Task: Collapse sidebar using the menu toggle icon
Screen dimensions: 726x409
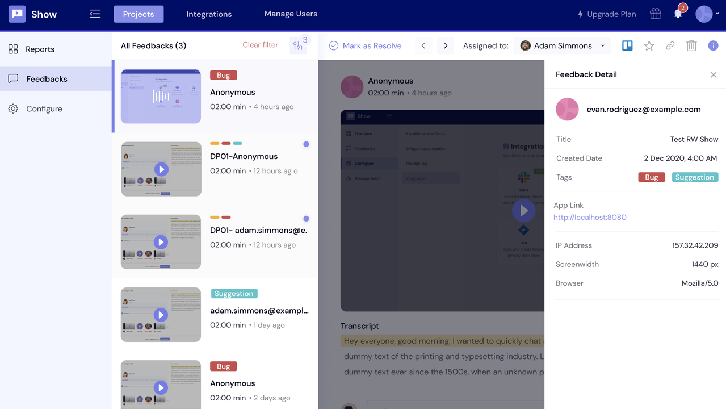Action: click(x=95, y=14)
